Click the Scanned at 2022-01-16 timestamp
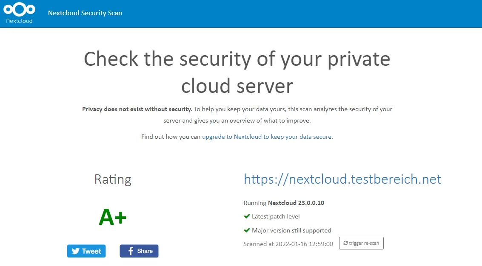 288,244
